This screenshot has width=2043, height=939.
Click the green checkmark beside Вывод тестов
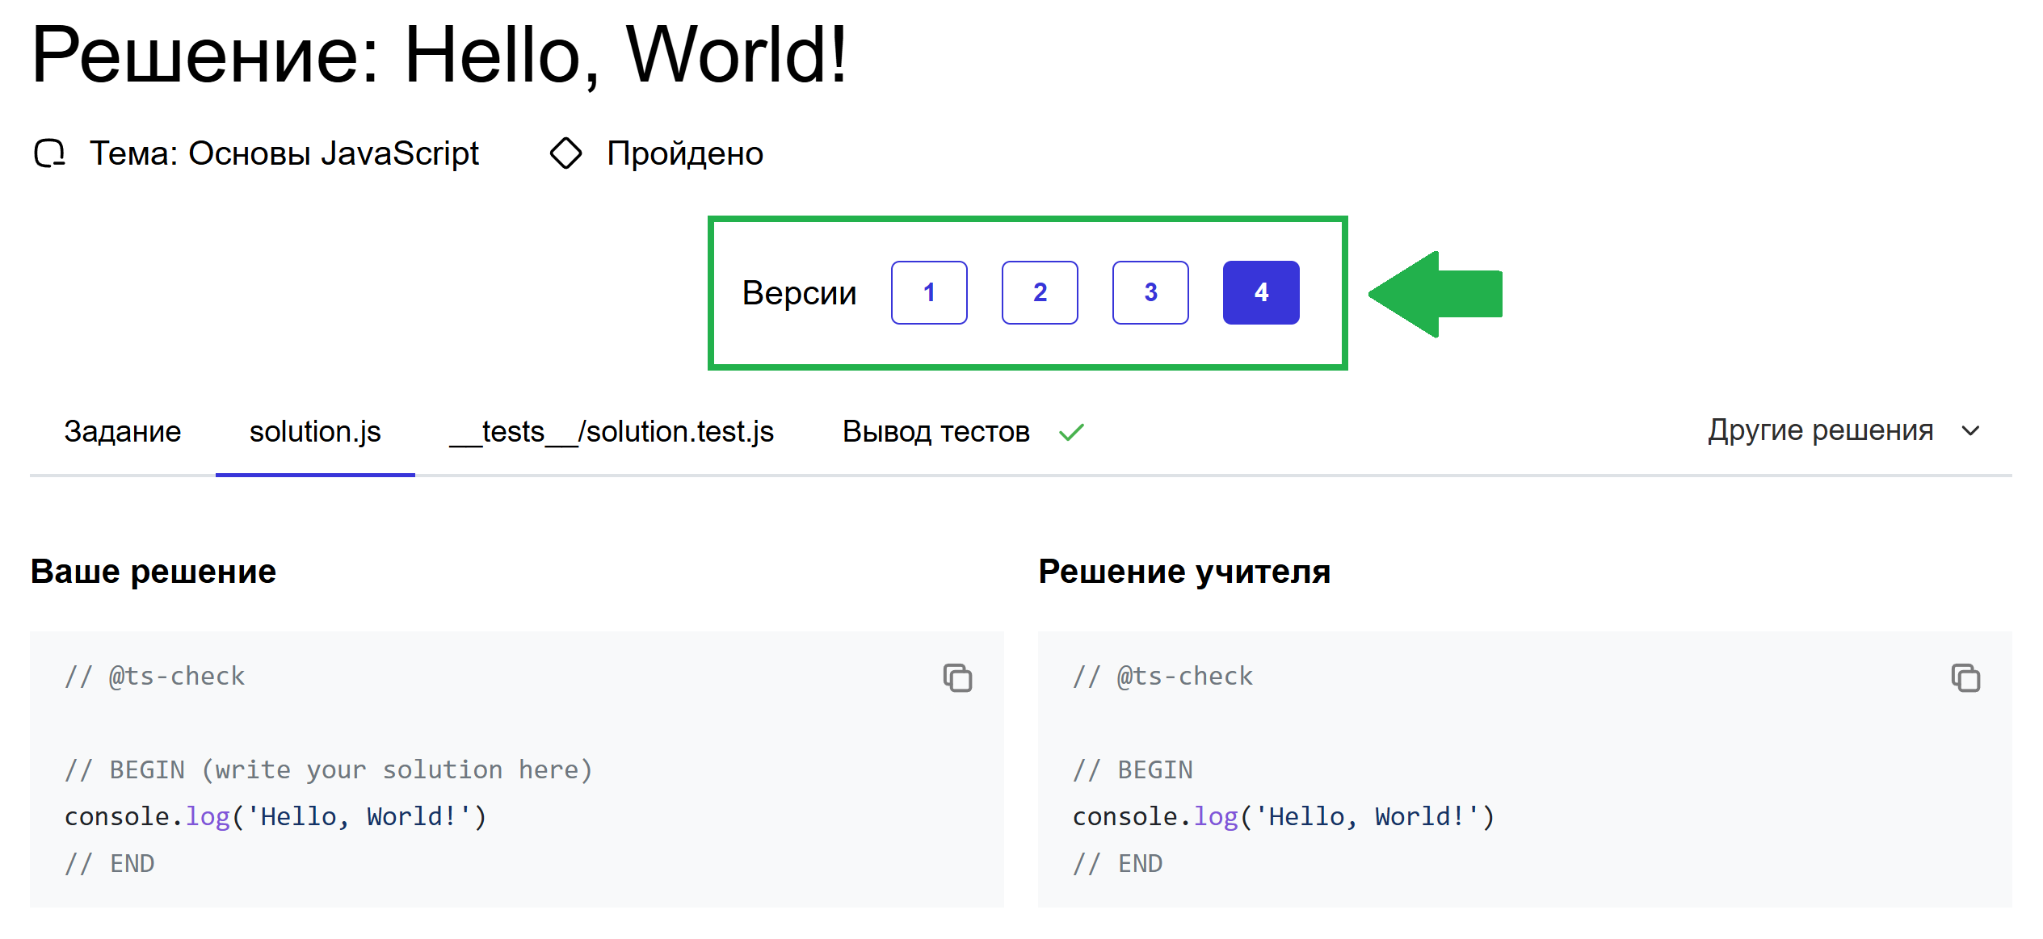(x=1071, y=433)
